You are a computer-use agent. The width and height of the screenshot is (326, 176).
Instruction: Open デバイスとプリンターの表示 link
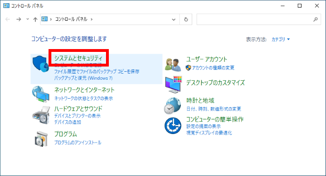point(77,116)
